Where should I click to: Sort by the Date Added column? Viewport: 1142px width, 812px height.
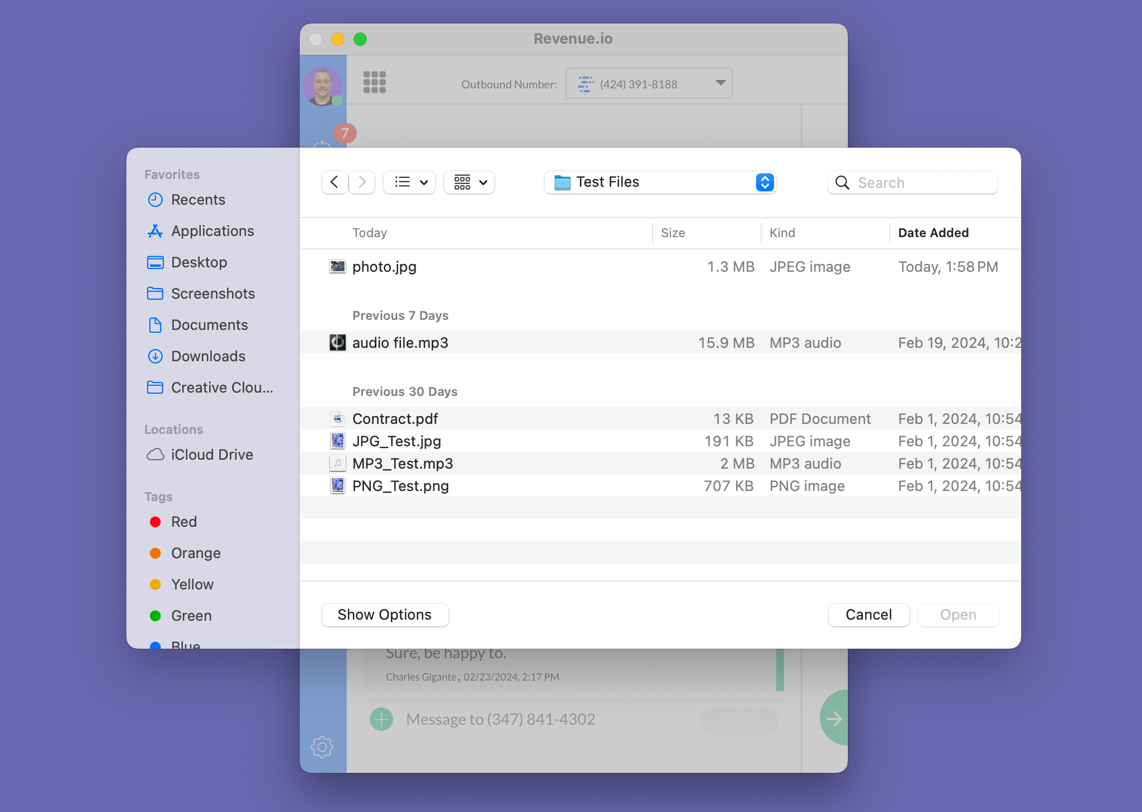933,233
